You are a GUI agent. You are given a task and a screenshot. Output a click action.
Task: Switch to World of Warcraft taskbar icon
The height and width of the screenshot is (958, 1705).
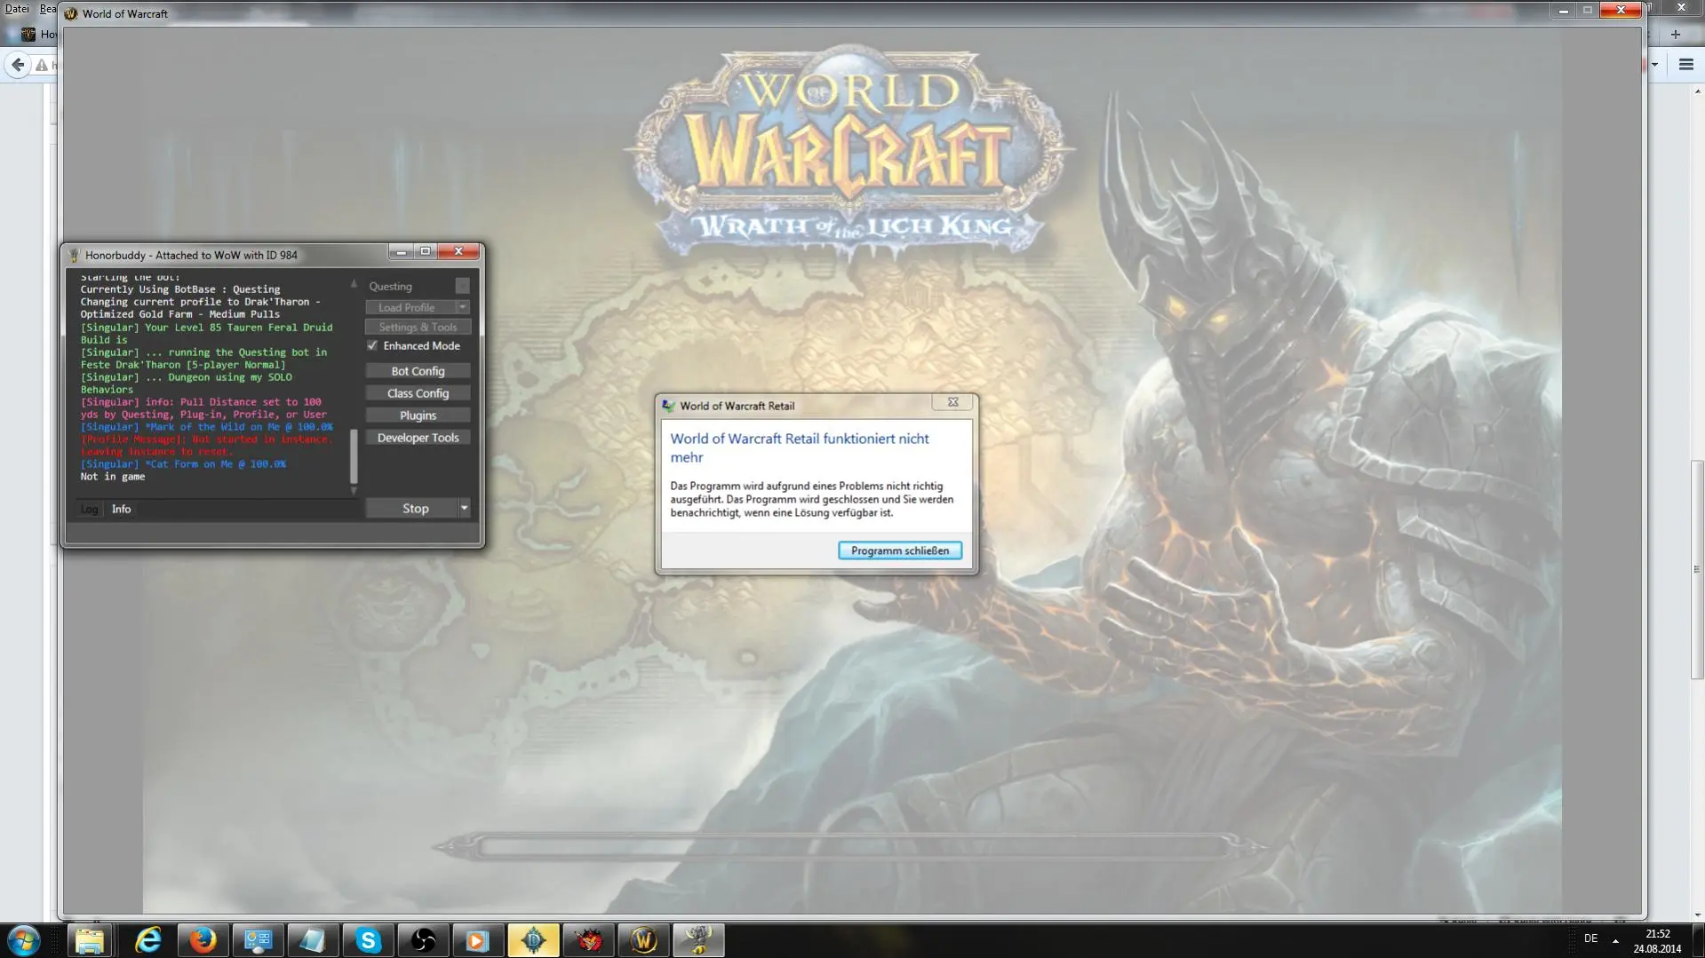point(643,940)
